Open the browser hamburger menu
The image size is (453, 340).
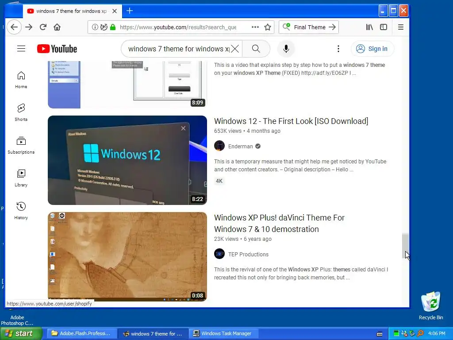coord(401,27)
